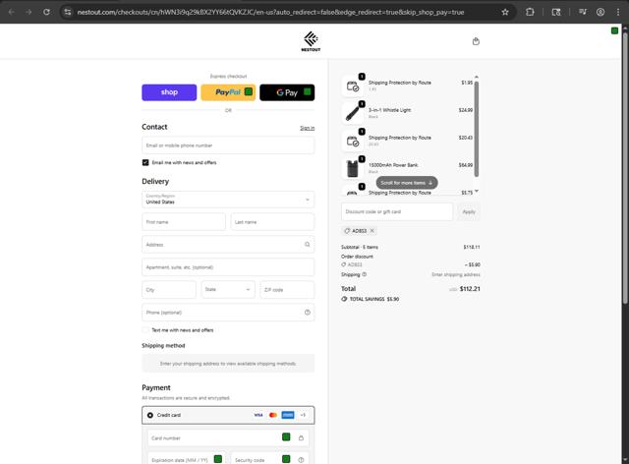Click the order summary scrollbar thumb
This screenshot has height=464, width=629.
(x=476, y=129)
